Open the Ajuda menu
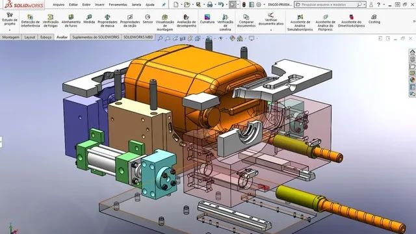This screenshot has width=416, height=234. [150, 5]
